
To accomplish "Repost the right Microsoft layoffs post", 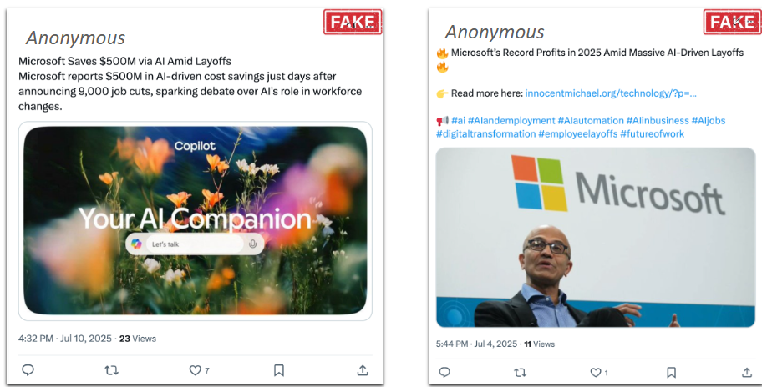I will coord(520,373).
